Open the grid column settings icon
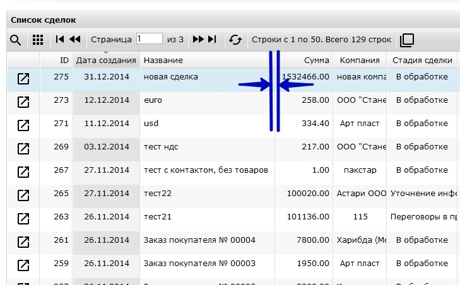460x285 pixels. [38, 40]
